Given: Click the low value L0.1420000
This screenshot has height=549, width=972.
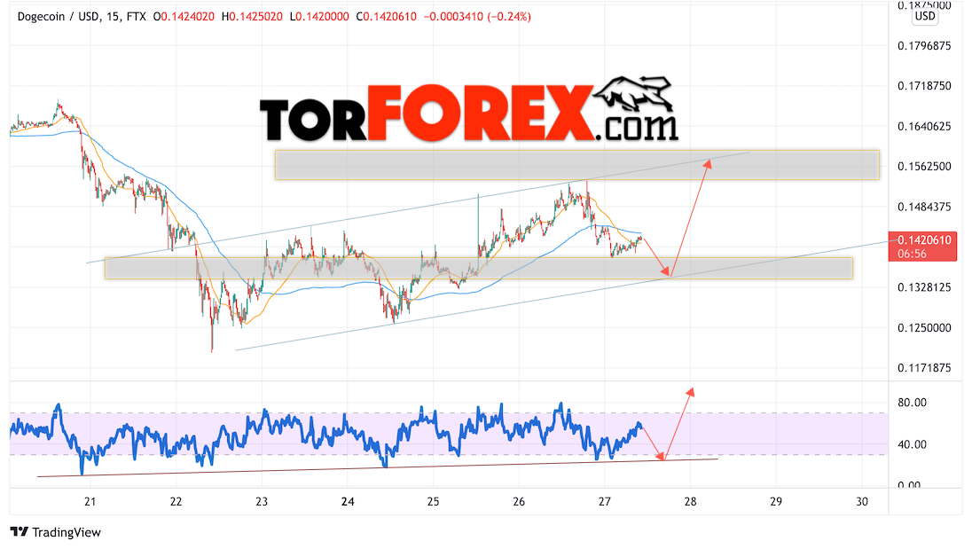Looking at the screenshot, I should [x=319, y=17].
